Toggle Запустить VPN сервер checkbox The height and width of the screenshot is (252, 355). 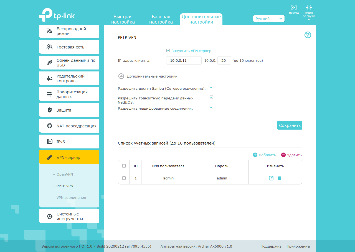(x=168, y=51)
